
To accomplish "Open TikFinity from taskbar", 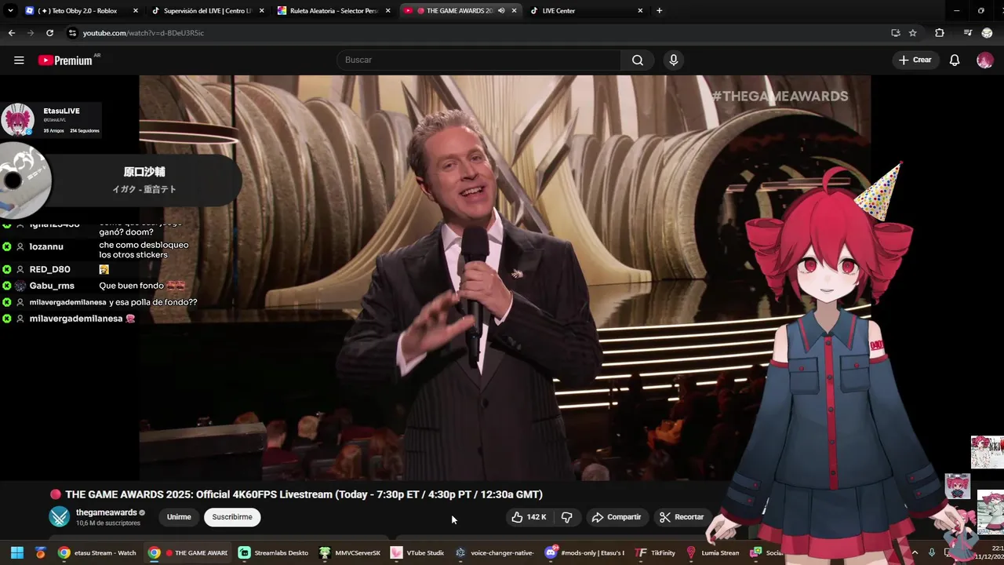I will point(655,553).
